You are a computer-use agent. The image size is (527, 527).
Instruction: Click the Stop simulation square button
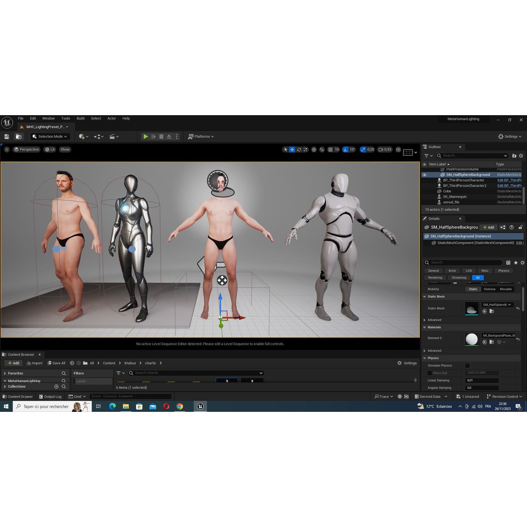pyautogui.click(x=162, y=137)
